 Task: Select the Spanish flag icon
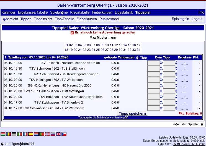tap(31, 134)
